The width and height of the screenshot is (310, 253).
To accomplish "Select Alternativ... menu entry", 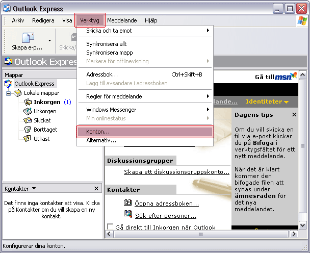I will click(x=98, y=140).
